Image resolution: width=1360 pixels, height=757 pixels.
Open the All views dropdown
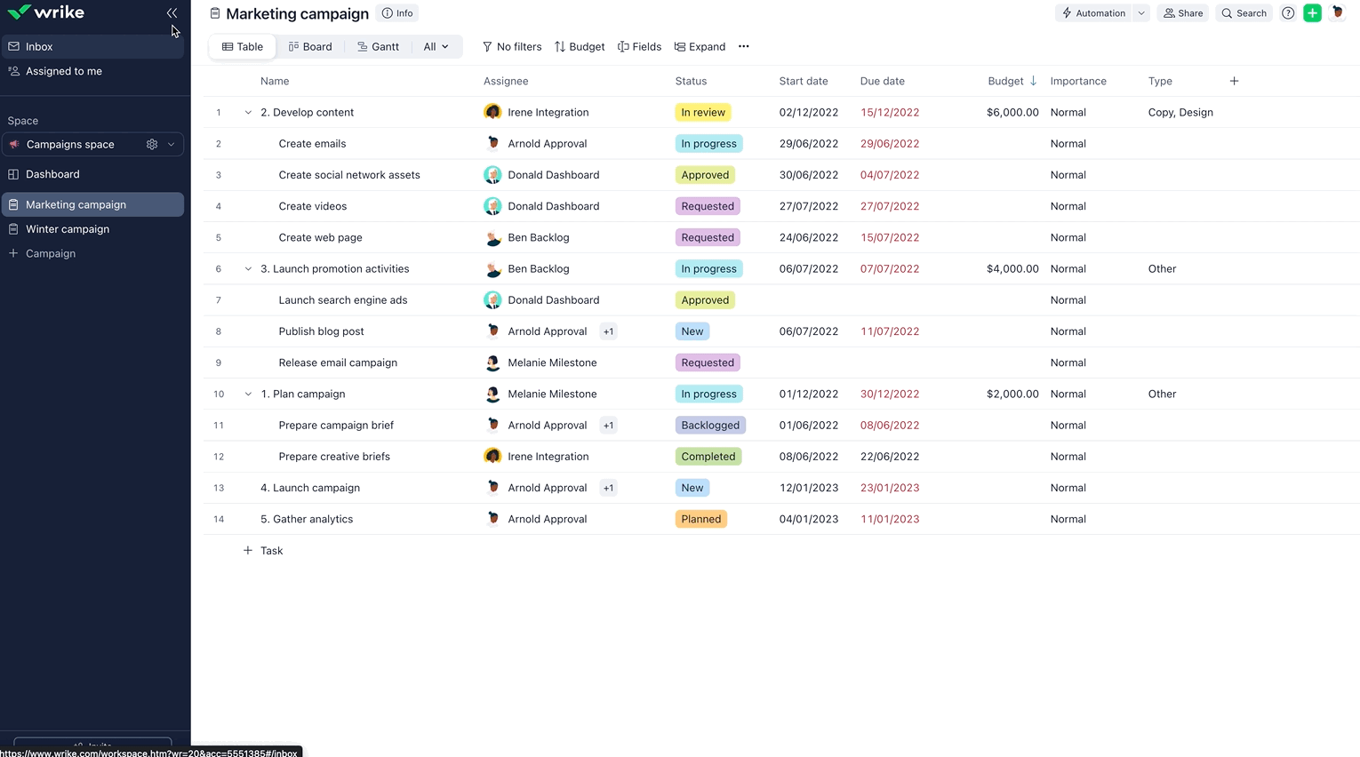point(436,46)
